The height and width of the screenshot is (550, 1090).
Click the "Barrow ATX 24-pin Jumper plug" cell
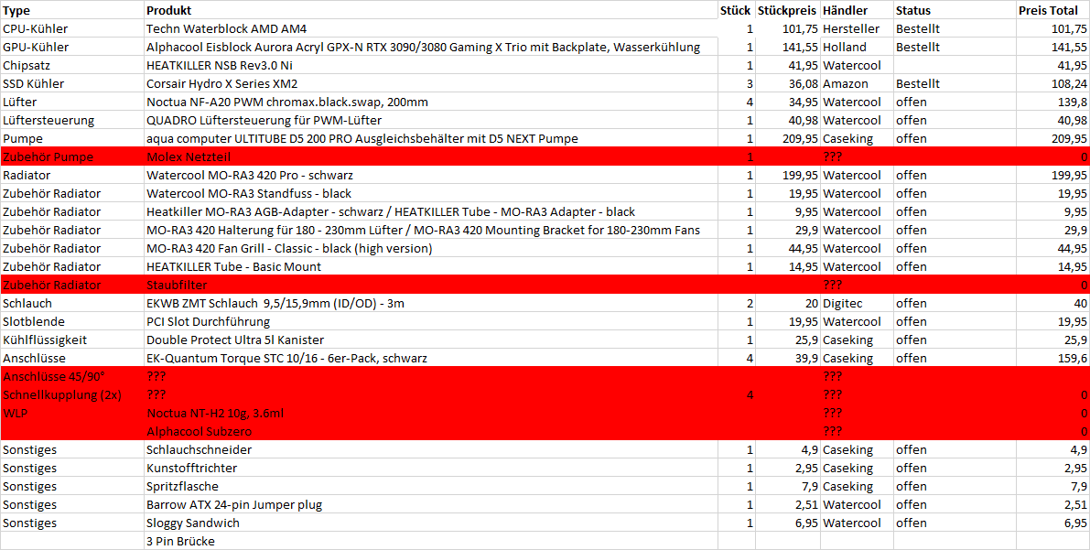[x=431, y=505]
